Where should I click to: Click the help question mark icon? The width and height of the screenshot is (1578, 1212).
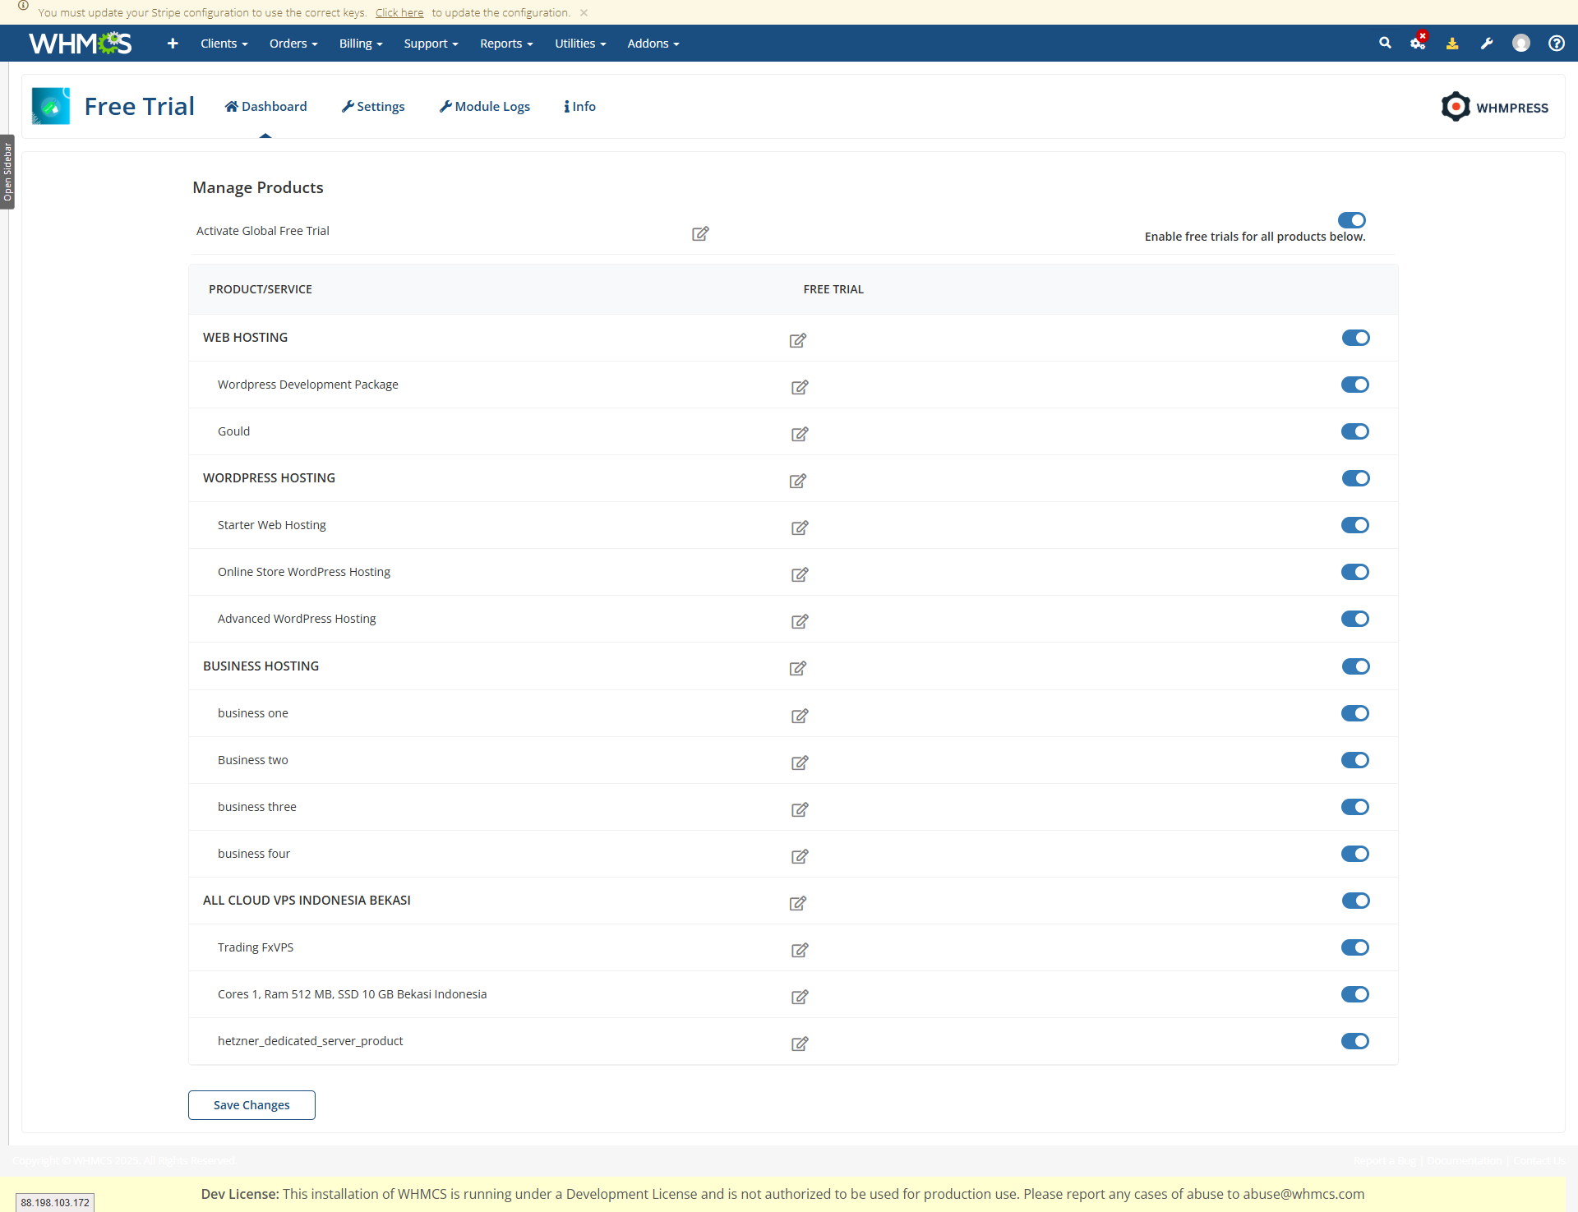[x=1556, y=44]
